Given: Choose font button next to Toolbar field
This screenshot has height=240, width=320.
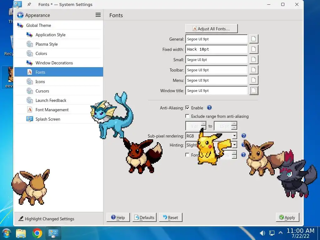Looking at the screenshot, I should point(254,70).
